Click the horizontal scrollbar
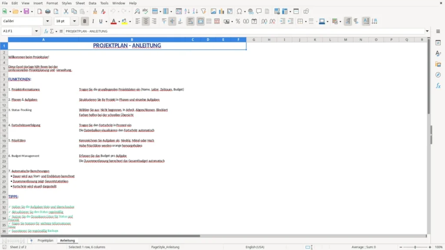Screen dimensions: 445x250 click(x=100, y=236)
